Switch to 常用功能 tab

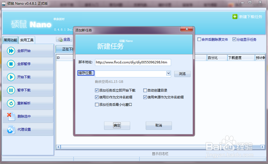[10, 40]
